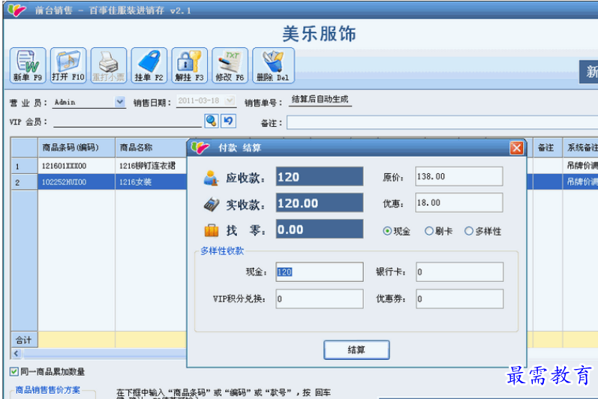
Task: Click the 商品名称 column header
Action: [151, 148]
